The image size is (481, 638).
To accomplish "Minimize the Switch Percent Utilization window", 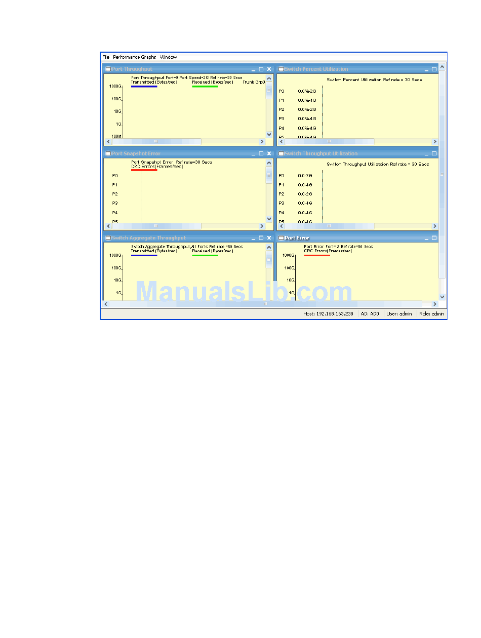I will (426, 69).
